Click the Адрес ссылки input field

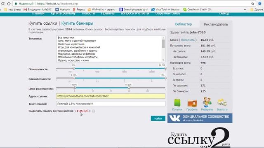[111, 96]
